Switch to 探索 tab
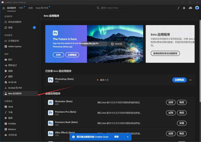The width and height of the screenshot is (201, 142). (31, 8)
